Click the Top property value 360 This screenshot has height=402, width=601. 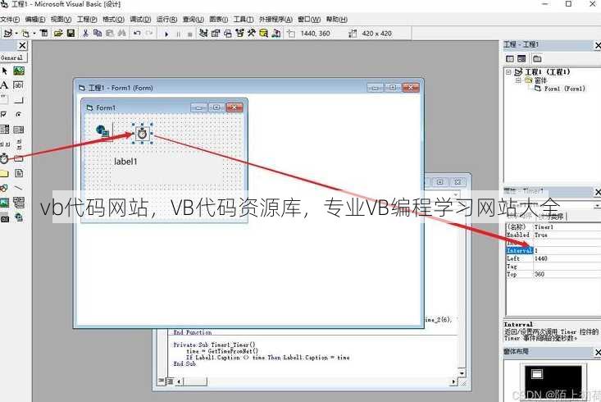point(540,274)
